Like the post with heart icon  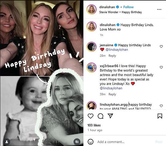(x=90, y=116)
